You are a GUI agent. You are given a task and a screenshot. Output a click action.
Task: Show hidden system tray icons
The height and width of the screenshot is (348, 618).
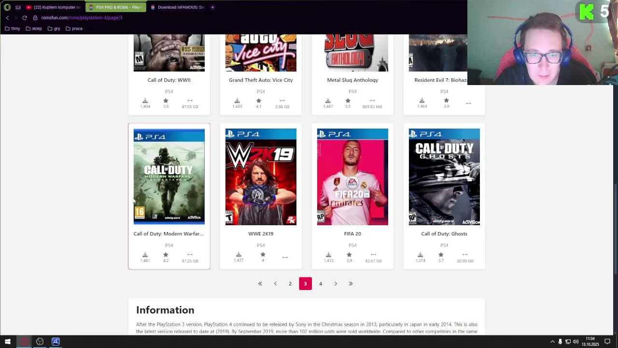click(552, 342)
